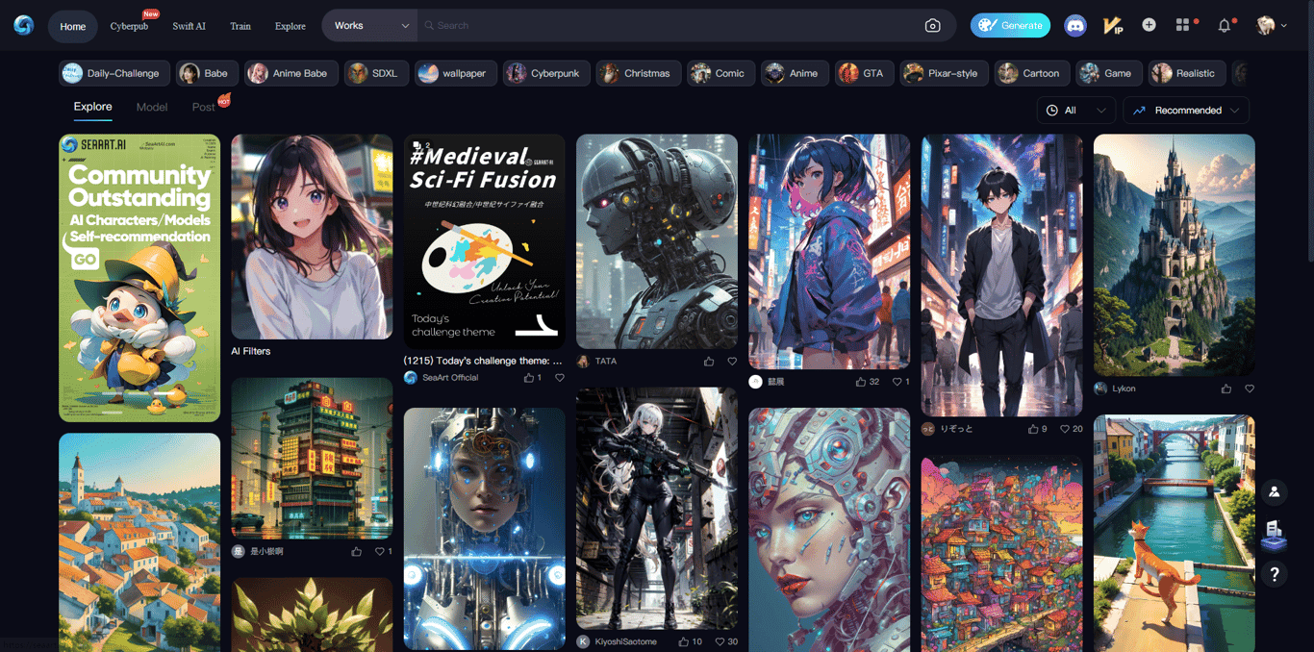The height and width of the screenshot is (652, 1314).
Task: Select the Cyberpunk category chip
Action: tap(545, 72)
